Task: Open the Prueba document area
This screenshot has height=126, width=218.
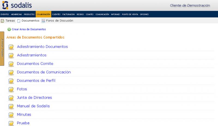Action: [23, 123]
